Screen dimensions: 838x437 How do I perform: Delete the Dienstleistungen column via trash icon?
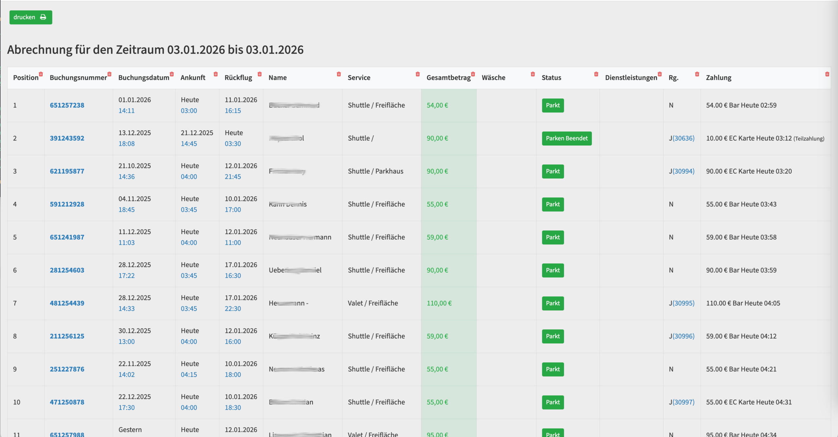click(660, 74)
